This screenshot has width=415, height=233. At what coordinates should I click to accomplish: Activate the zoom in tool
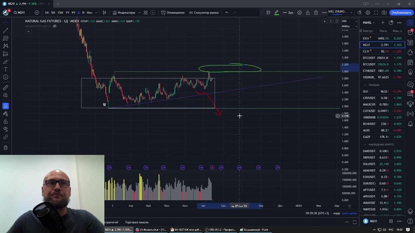tap(6, 95)
